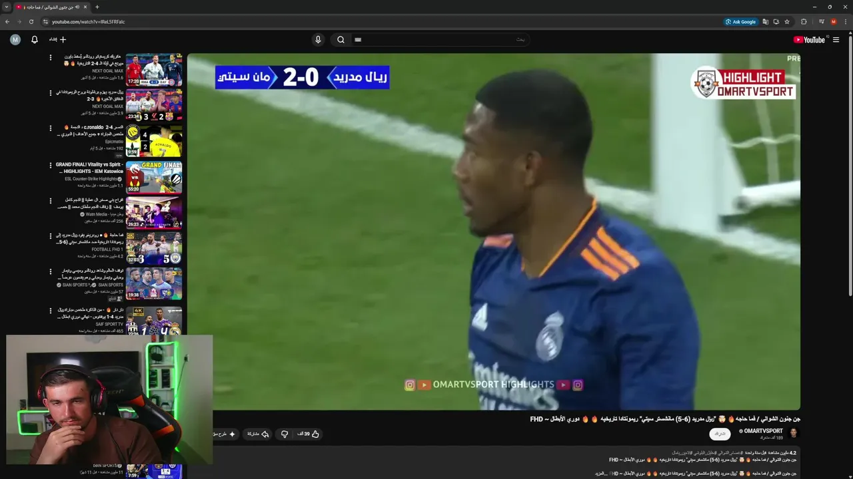This screenshot has height=479, width=853.
Task: Open the Real Madrid 2-4 Bayern thumbnail
Action: (x=154, y=69)
